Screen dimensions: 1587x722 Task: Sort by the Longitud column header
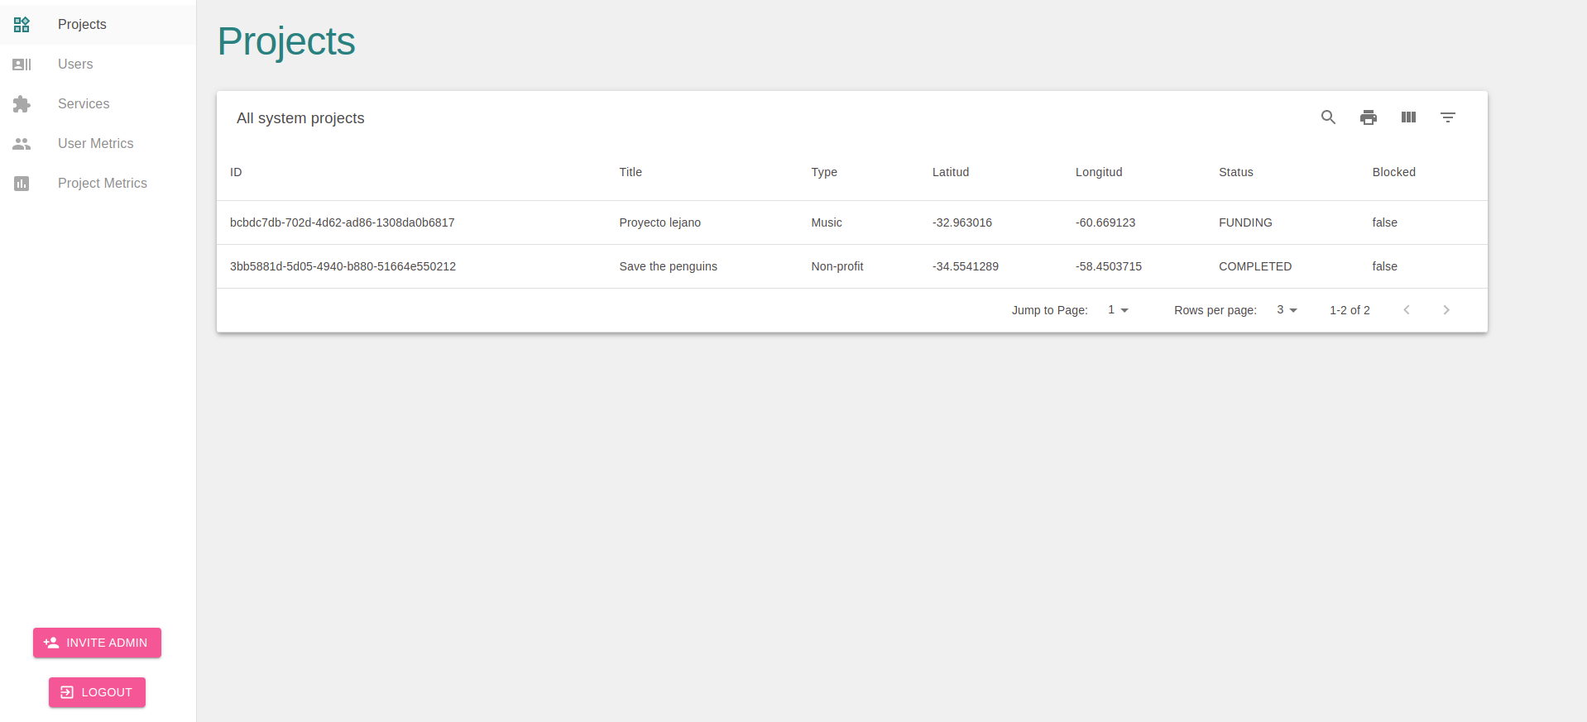1099,172
